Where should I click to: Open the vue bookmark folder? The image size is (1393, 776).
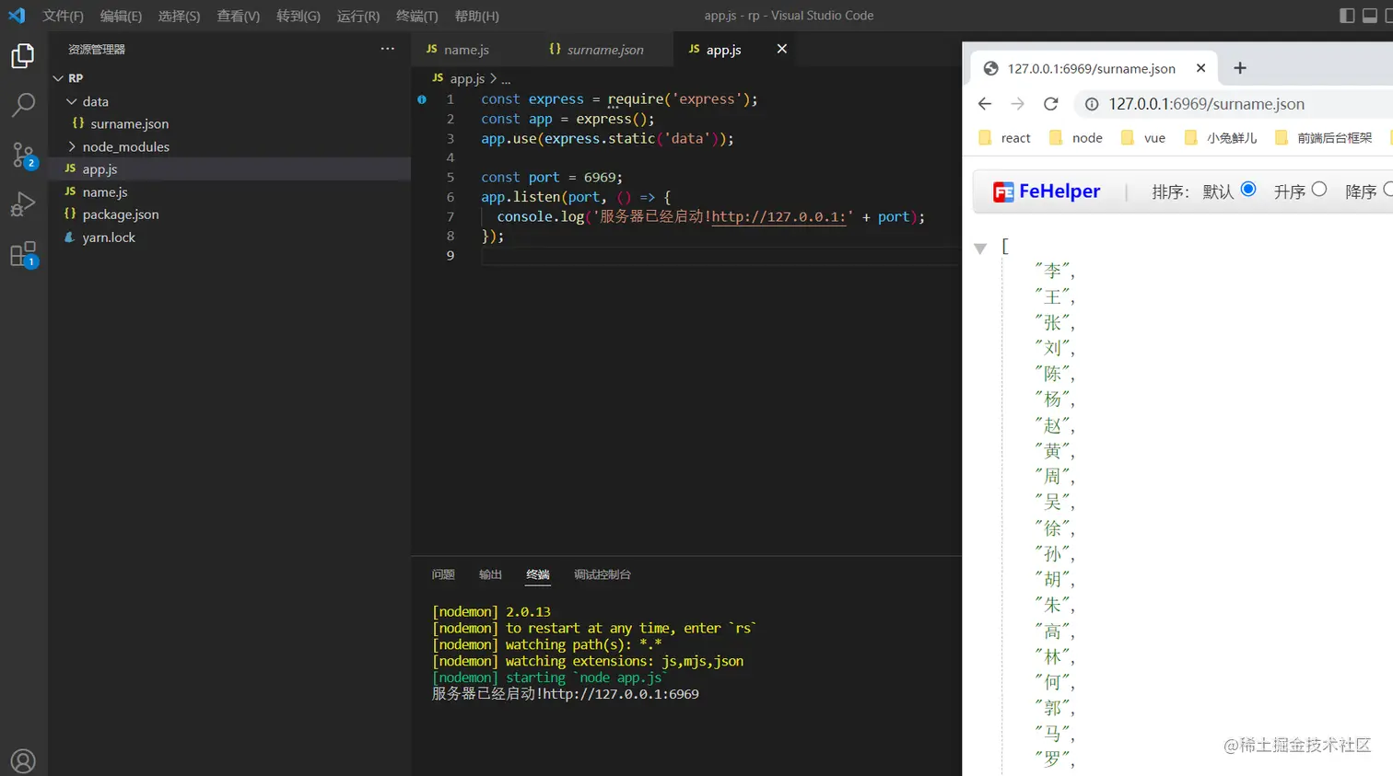(x=1143, y=138)
